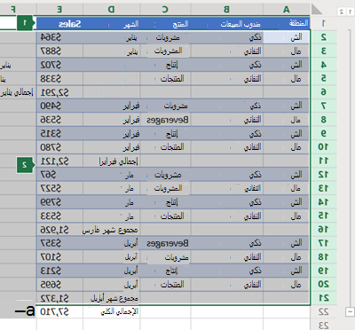Screen dimensions: 355x330
Task: Select row 18 header
Action: (x=324, y=257)
